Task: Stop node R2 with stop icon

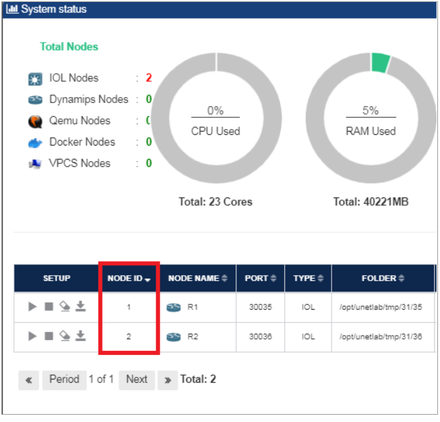Action: 49,336
